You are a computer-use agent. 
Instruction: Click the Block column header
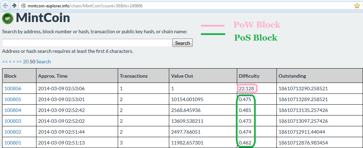click(x=19, y=76)
